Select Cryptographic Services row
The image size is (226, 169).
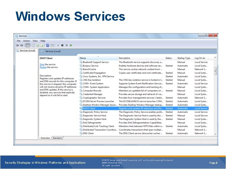click(144, 98)
